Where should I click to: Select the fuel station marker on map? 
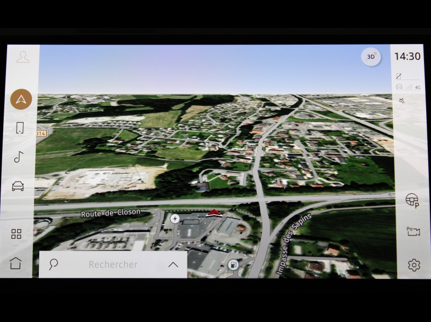click(x=233, y=264)
